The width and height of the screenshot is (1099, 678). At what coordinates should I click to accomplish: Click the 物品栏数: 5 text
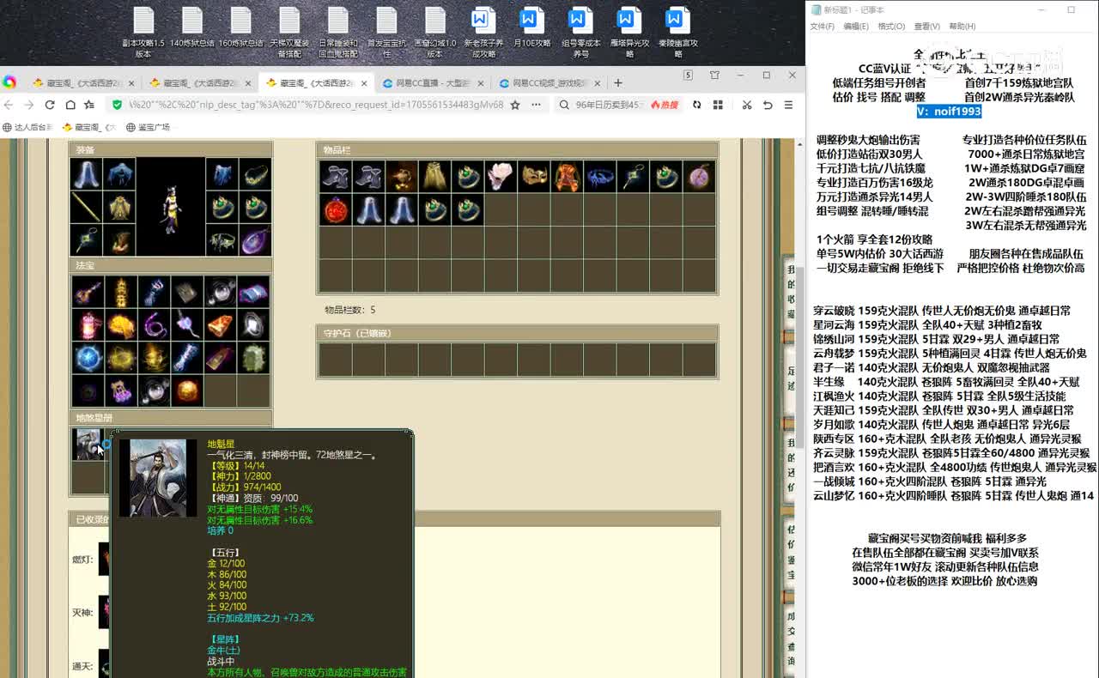coord(349,310)
